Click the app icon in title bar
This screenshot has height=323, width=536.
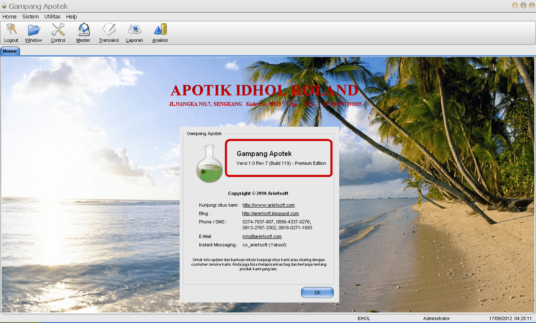pyautogui.click(x=4, y=6)
